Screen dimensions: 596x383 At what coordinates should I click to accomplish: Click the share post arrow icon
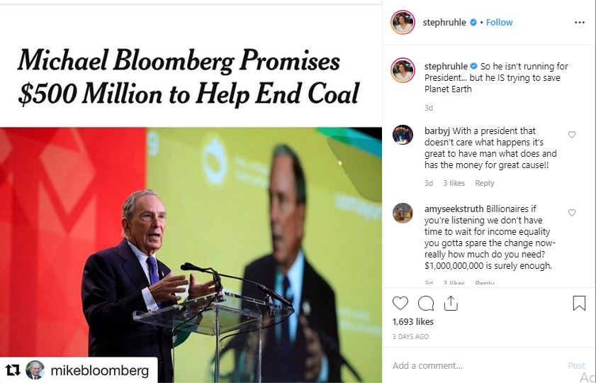(x=449, y=304)
